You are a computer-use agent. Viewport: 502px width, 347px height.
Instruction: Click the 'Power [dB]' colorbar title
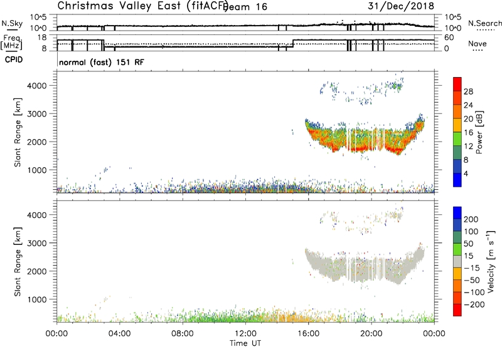[479, 132]
